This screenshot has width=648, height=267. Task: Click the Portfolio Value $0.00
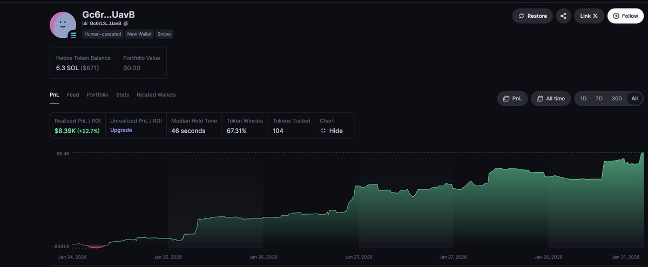pos(132,68)
